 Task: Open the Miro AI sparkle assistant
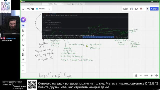[x=23, y=20]
